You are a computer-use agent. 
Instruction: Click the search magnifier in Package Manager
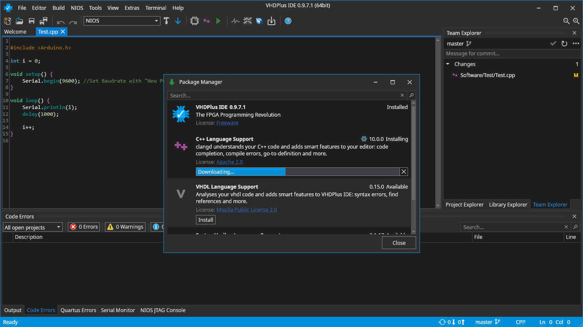[411, 95]
